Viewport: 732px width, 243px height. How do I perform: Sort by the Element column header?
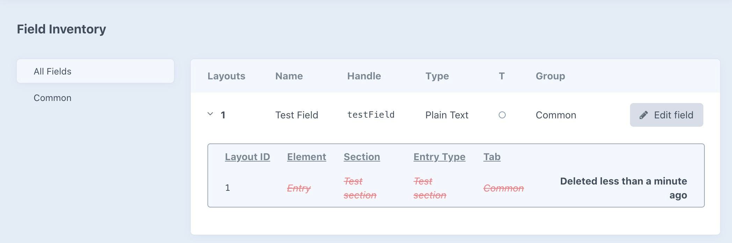coord(306,157)
